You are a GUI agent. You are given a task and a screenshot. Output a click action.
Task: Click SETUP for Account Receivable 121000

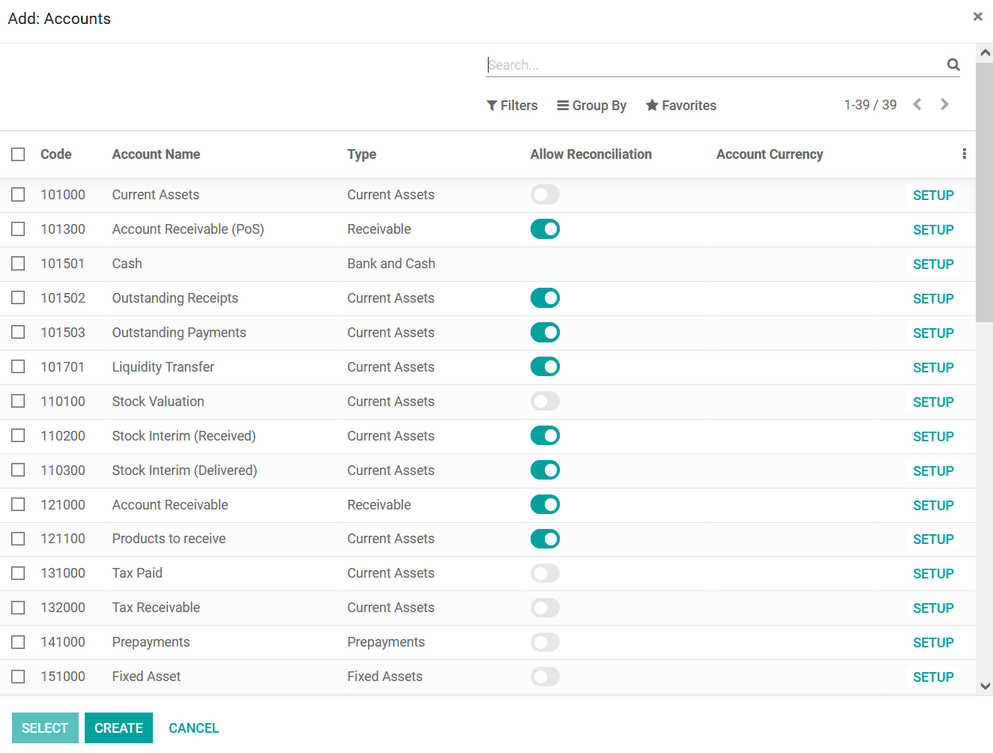933,506
